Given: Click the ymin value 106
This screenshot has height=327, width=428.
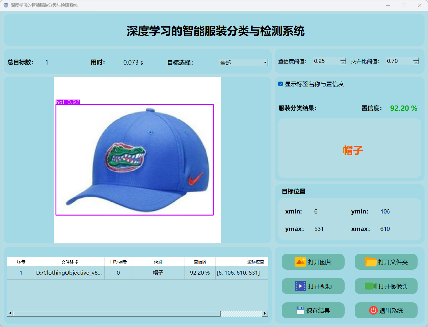Looking at the screenshot, I should pyautogui.click(x=385, y=211).
